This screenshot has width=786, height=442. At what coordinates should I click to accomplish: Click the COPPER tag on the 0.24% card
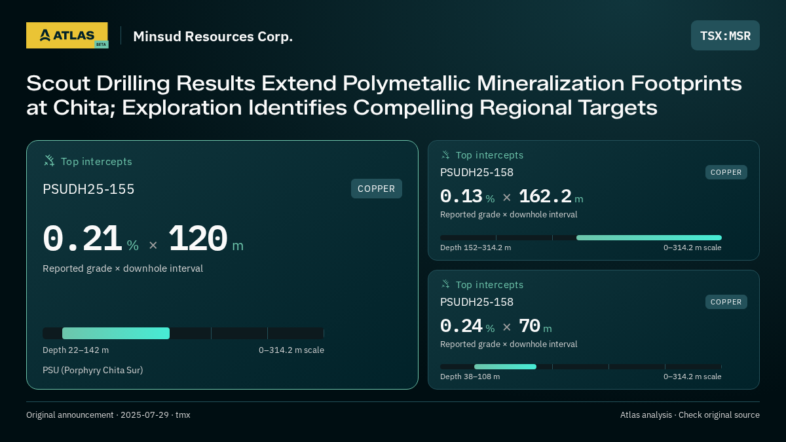726,302
